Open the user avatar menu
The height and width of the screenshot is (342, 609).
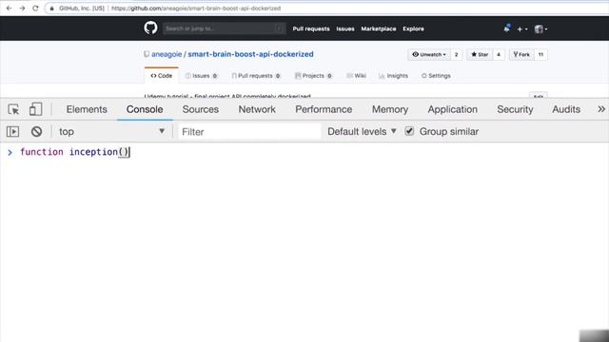tap(540, 28)
